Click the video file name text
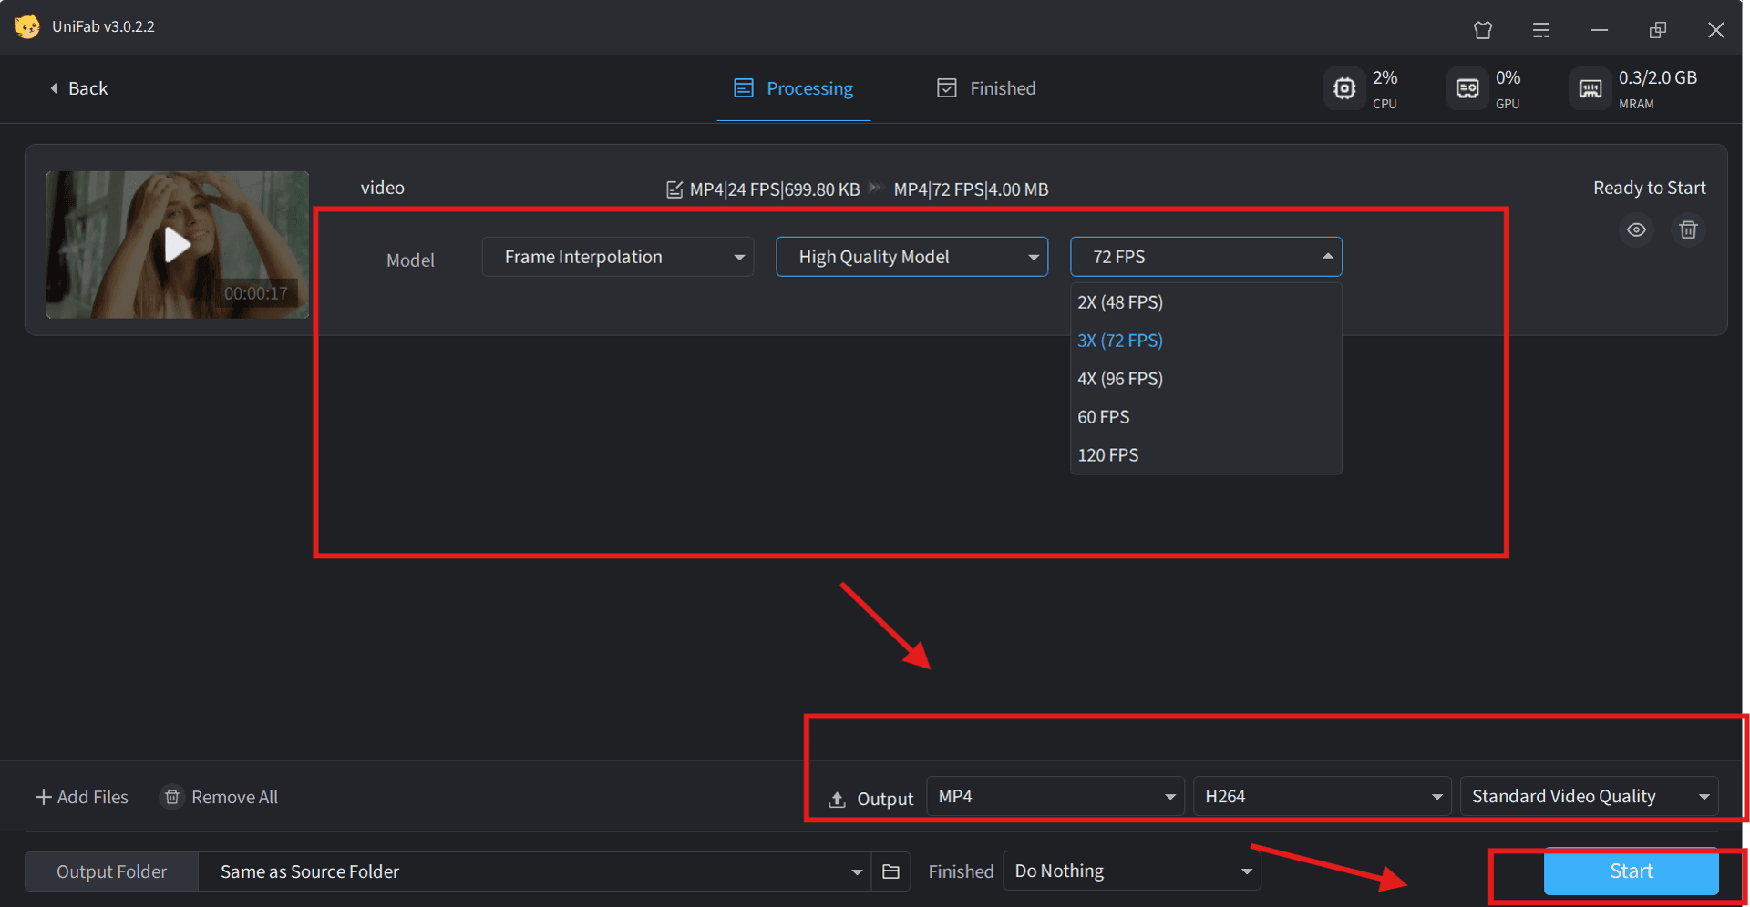 (383, 188)
